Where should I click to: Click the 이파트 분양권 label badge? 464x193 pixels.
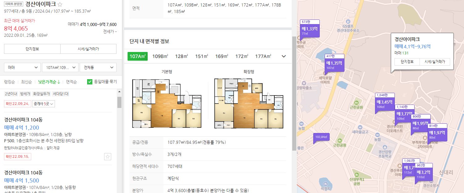pos(14,4)
